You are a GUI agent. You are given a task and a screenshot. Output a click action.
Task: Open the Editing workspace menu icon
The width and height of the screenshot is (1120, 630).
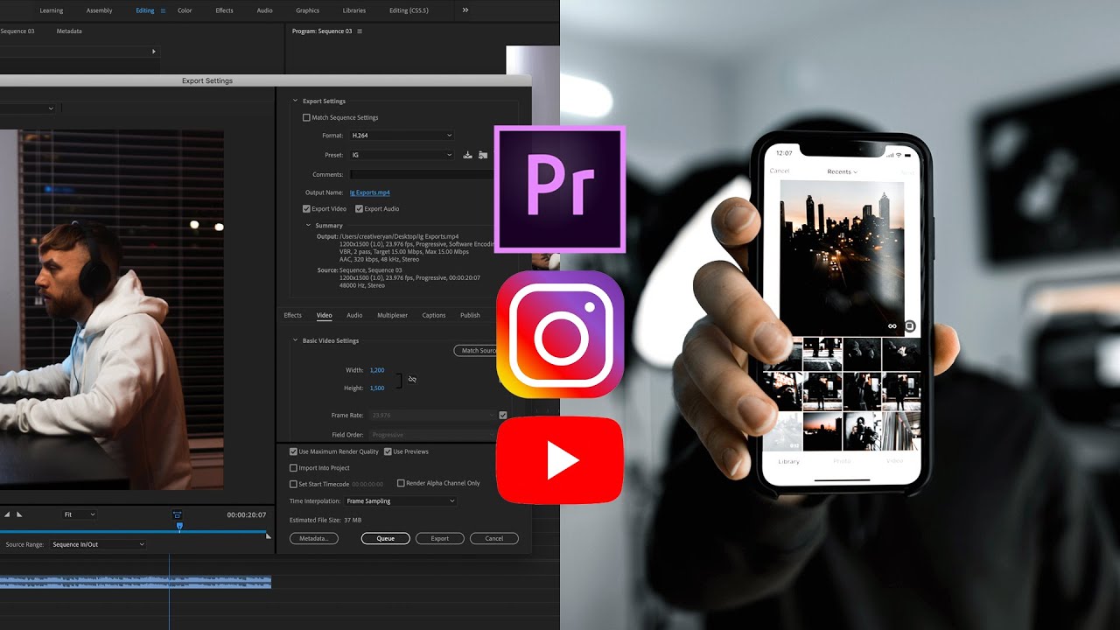(163, 10)
